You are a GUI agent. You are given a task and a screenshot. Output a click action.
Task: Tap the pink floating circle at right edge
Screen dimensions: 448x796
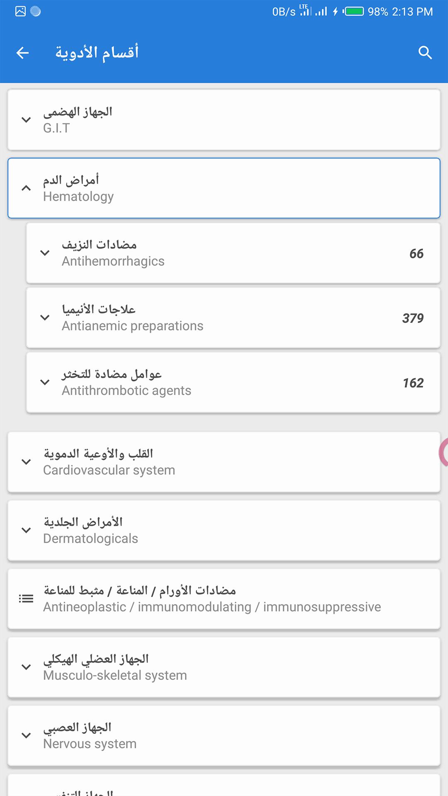point(443,452)
